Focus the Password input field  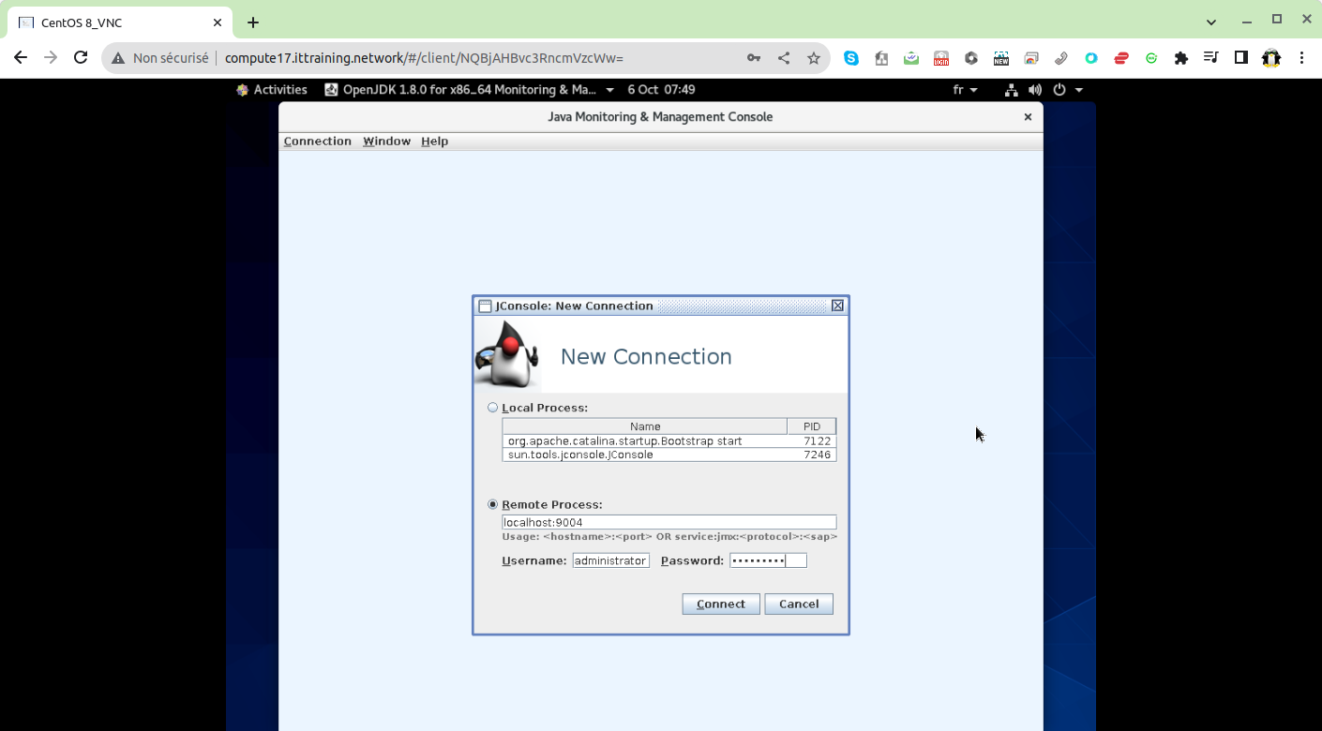pos(768,560)
